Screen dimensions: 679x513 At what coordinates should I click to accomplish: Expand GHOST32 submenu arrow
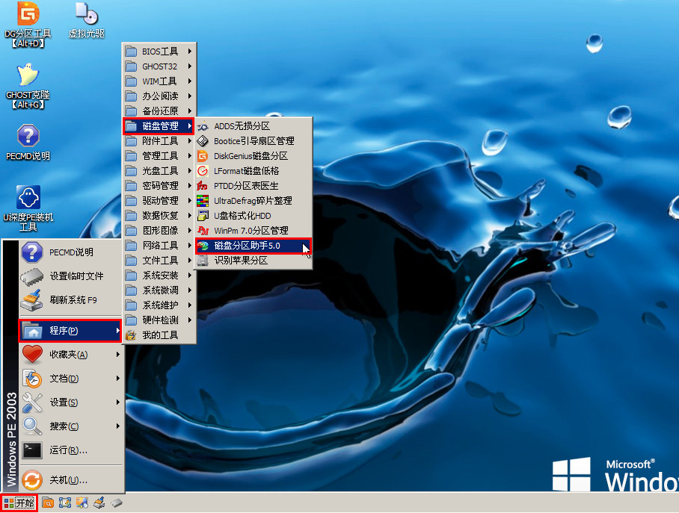190,66
